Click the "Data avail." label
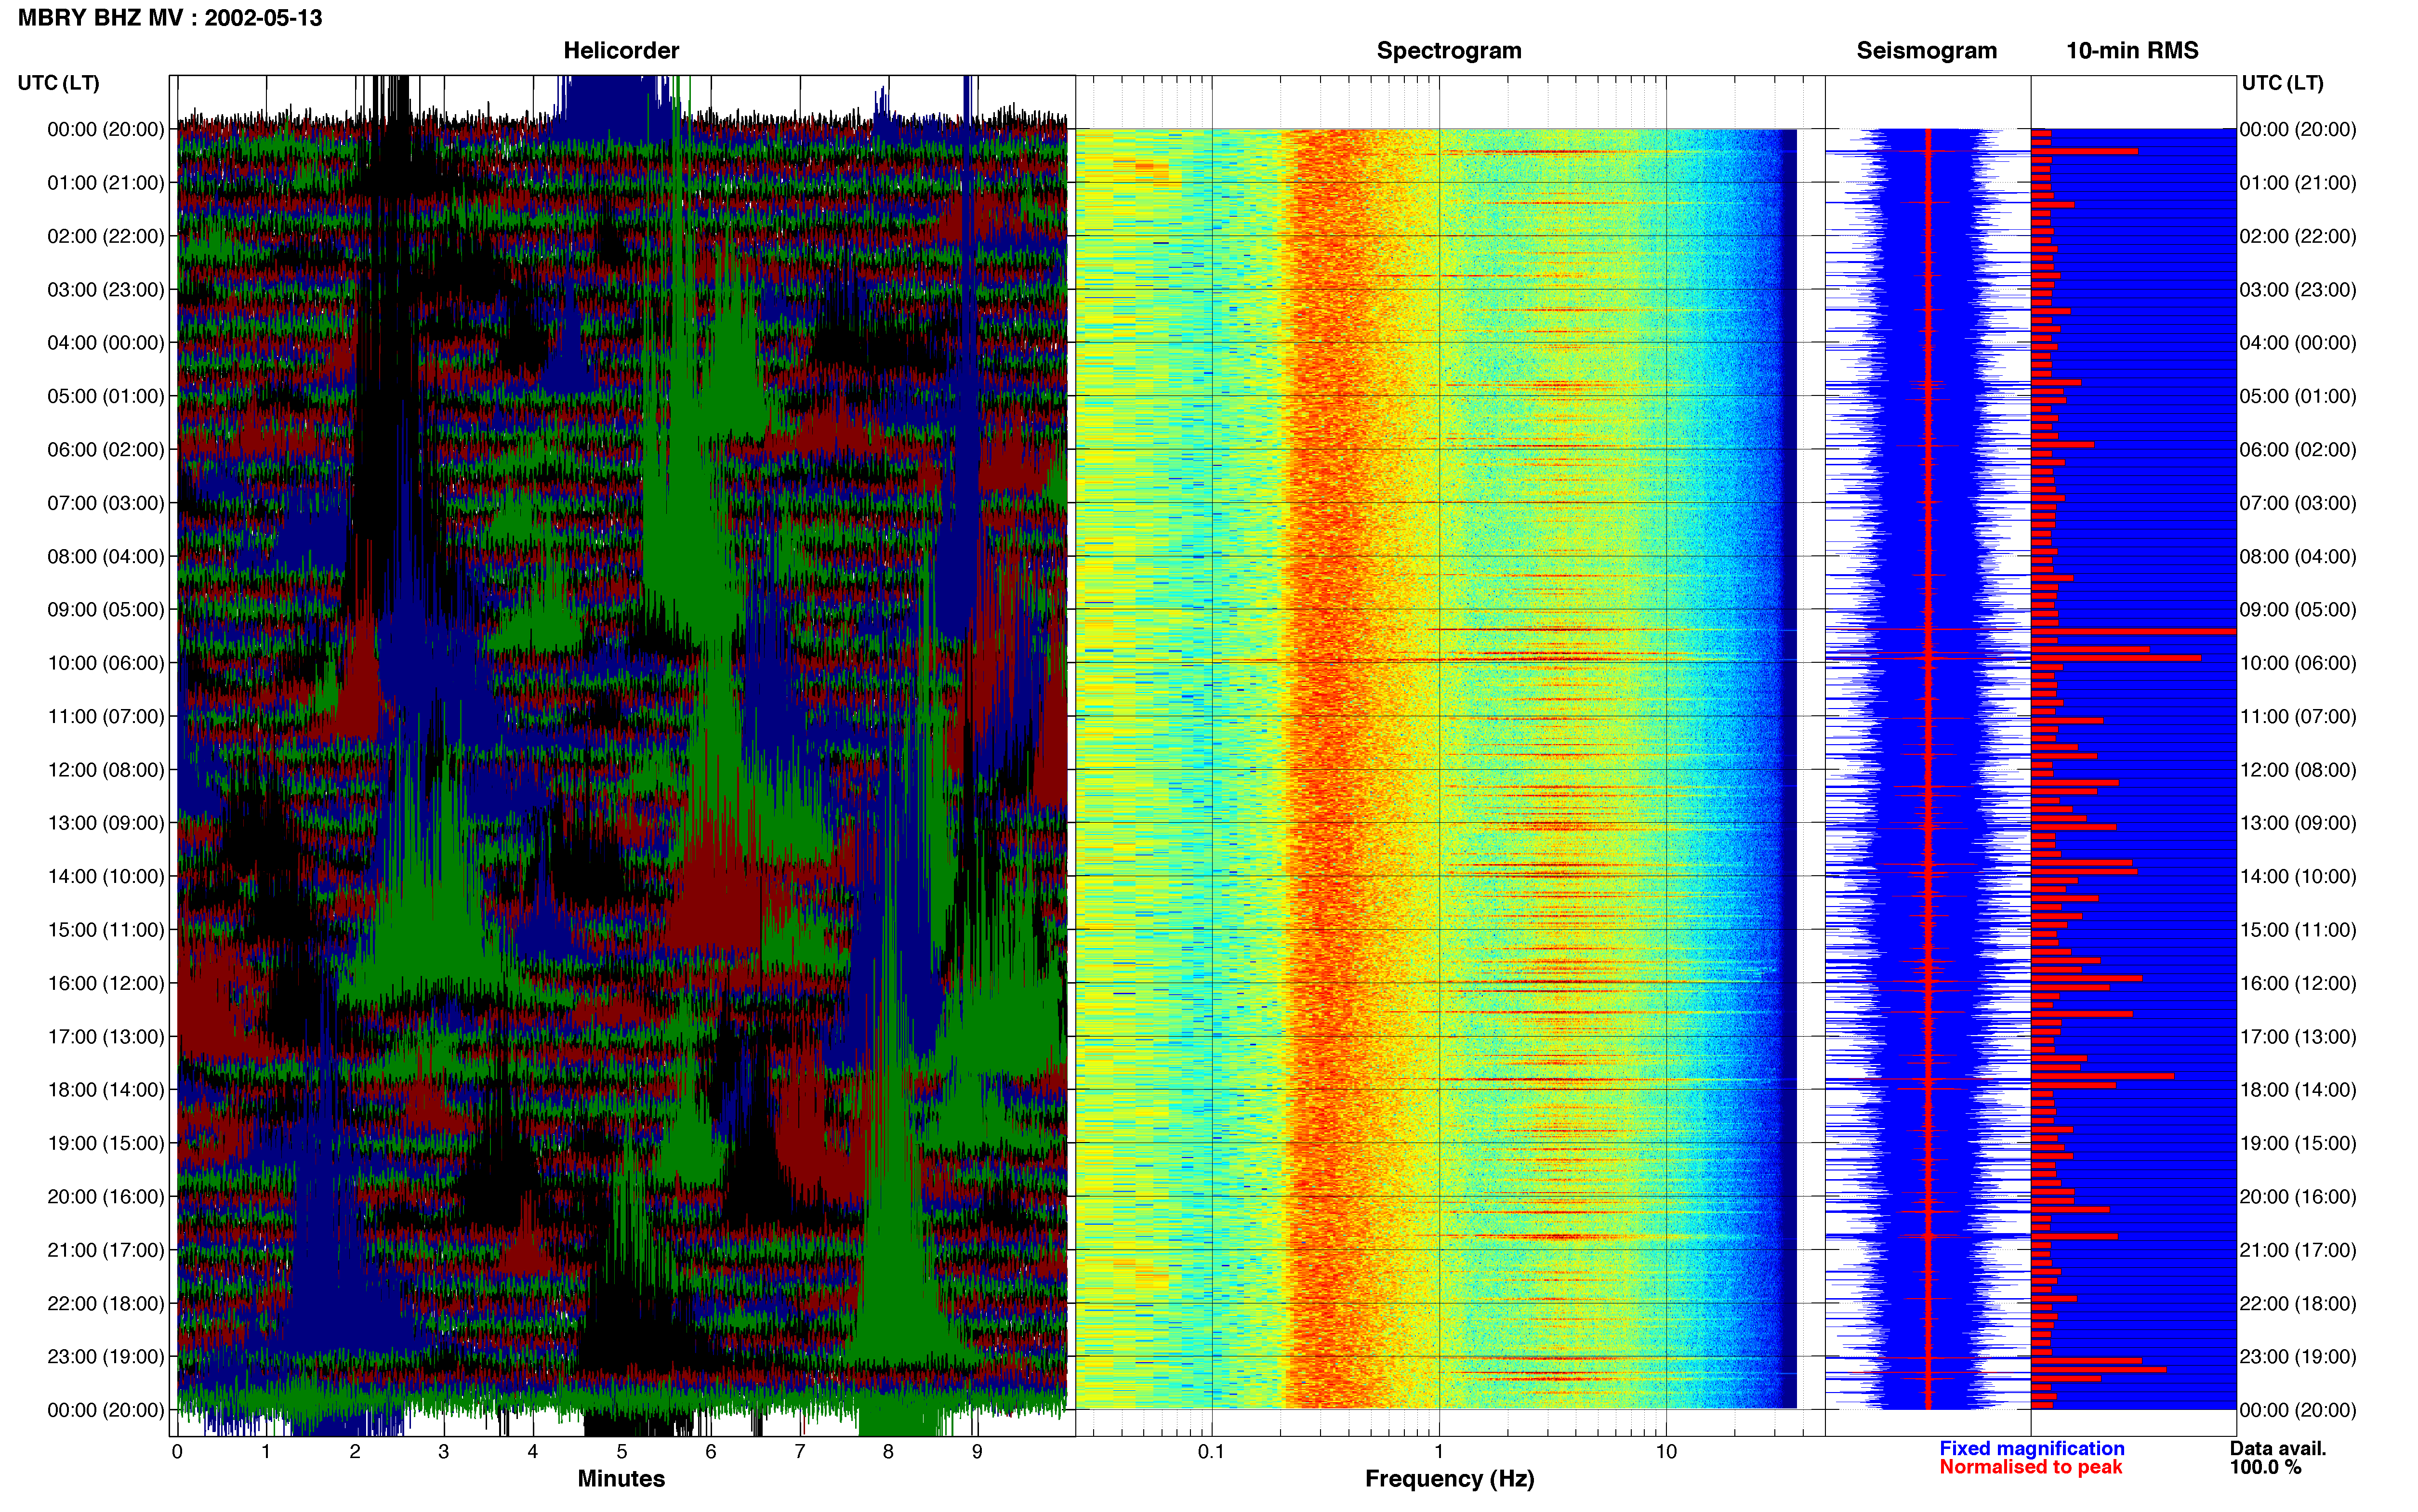2418x1512 pixels. click(2278, 1449)
